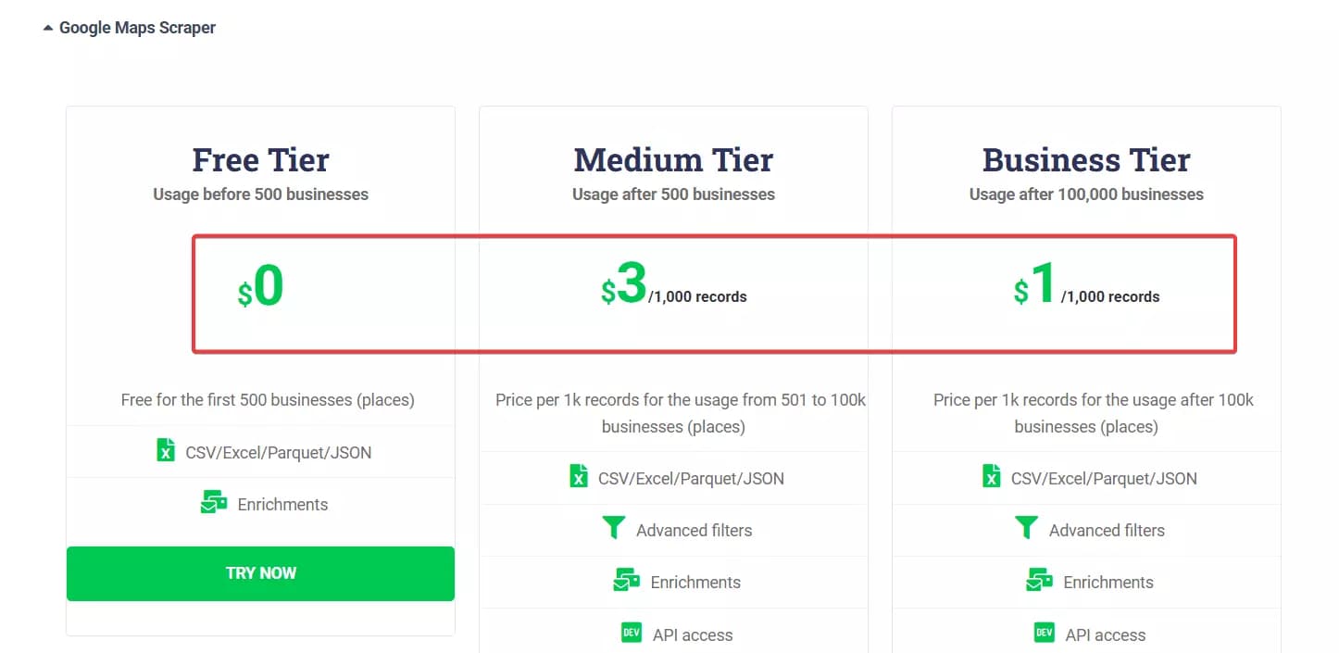Click the TRY NOW button

260,573
